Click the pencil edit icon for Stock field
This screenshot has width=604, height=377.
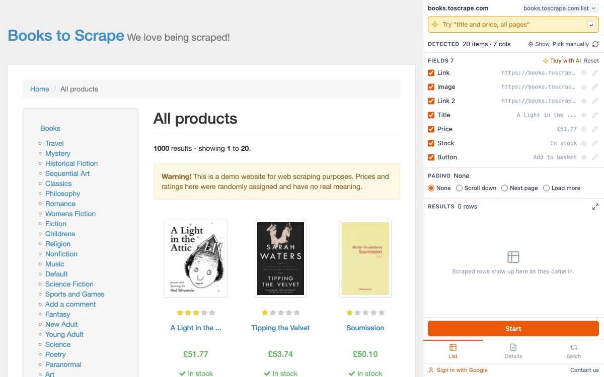pos(595,143)
